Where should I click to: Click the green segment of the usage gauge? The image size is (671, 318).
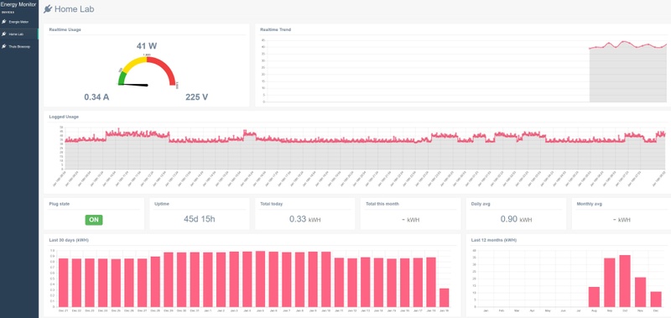click(x=122, y=77)
